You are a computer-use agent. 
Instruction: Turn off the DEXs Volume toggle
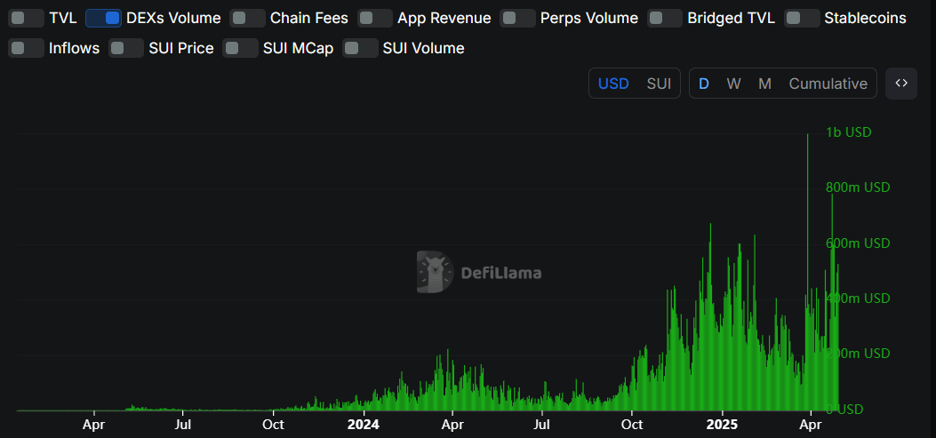click(103, 18)
